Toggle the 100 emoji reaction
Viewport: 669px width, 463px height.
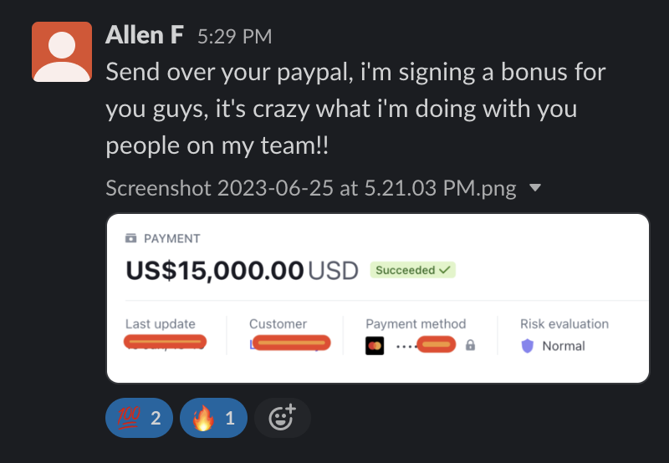click(x=139, y=417)
